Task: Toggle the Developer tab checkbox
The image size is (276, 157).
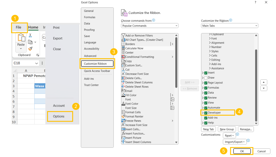Action: pyautogui.click(x=206, y=113)
